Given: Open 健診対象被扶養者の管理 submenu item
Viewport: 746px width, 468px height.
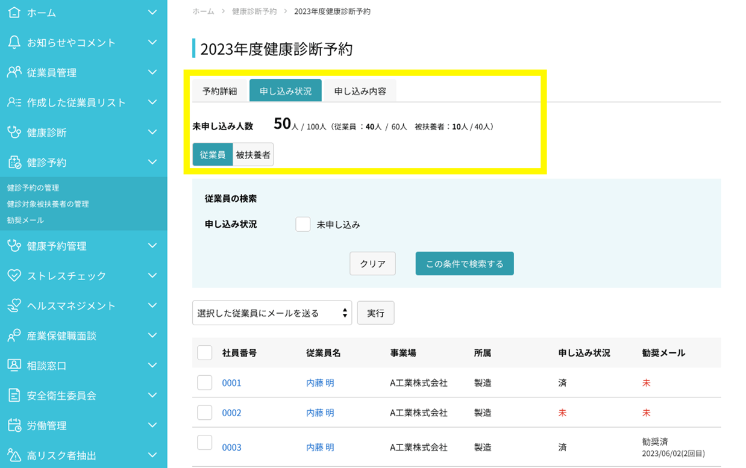Looking at the screenshot, I should tap(48, 204).
